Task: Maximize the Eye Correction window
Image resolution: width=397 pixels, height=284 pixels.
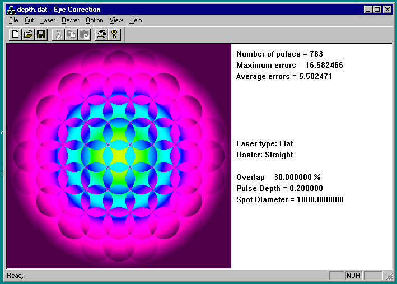Action: point(377,10)
